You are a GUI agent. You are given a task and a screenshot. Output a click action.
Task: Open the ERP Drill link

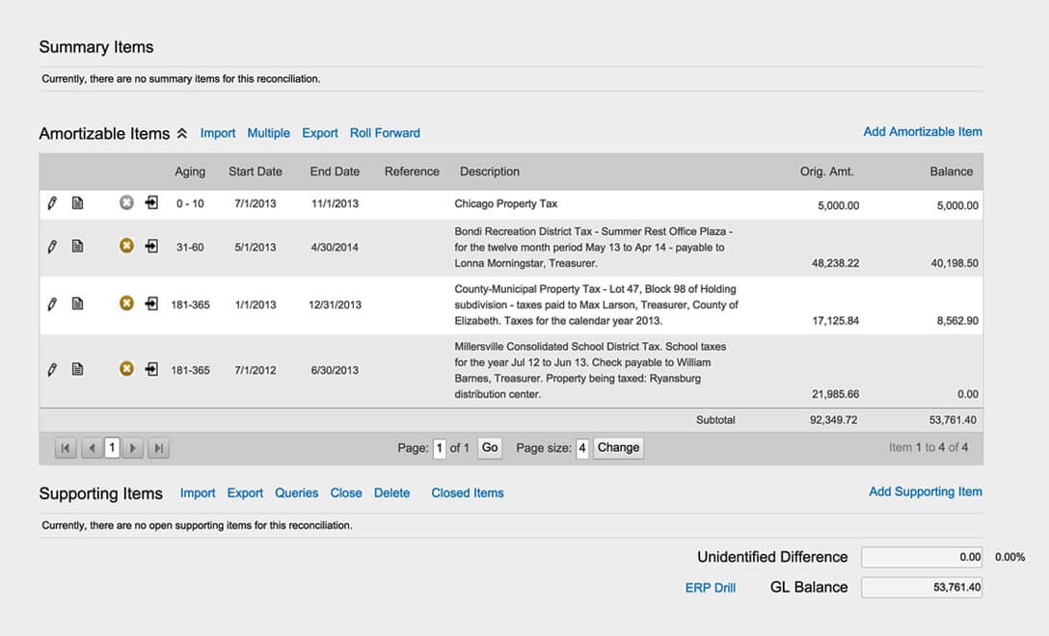tap(711, 587)
